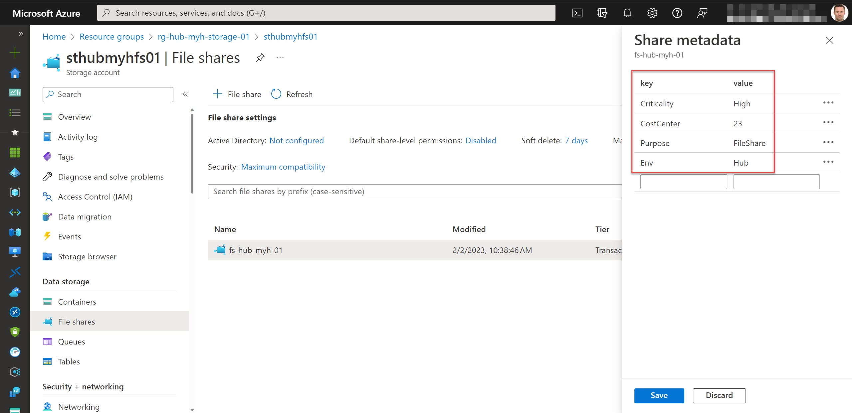Open the feedback icon in the top bar
Image resolution: width=852 pixels, height=413 pixels.
702,13
